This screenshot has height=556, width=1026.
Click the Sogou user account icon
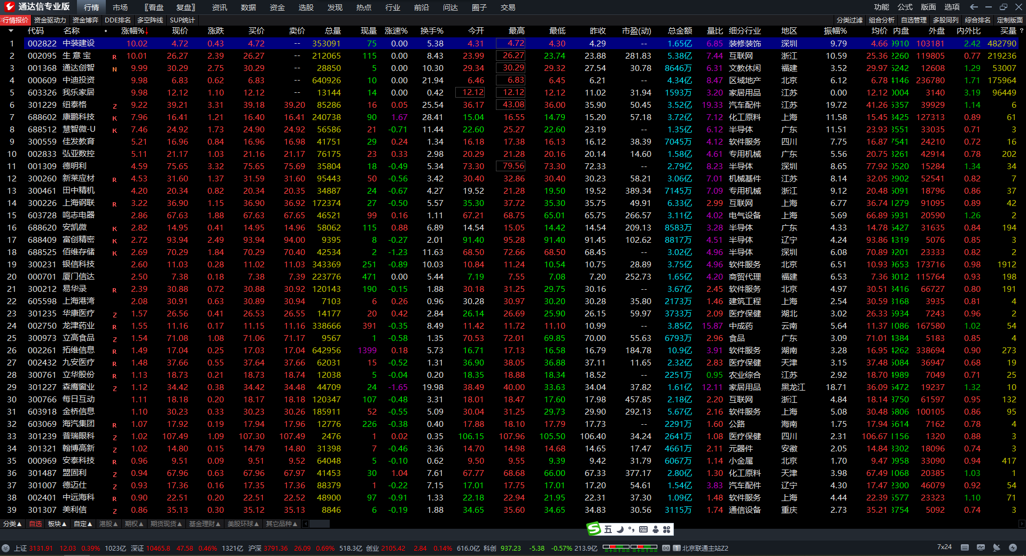click(x=655, y=529)
